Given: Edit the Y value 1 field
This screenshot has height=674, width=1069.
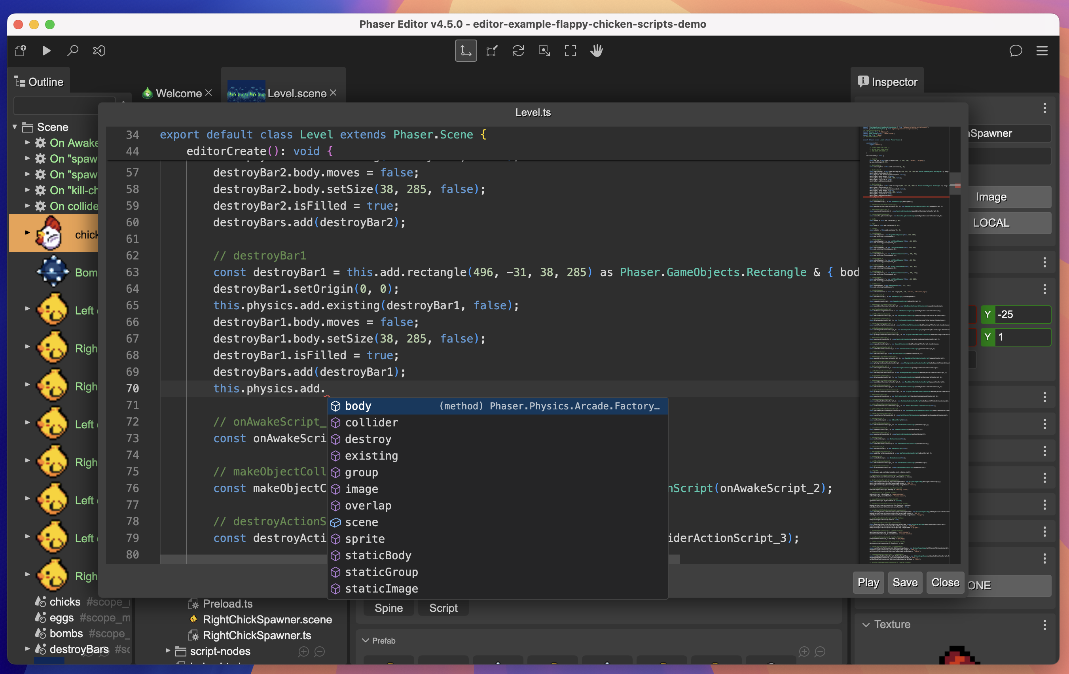Looking at the screenshot, I should click(1023, 337).
